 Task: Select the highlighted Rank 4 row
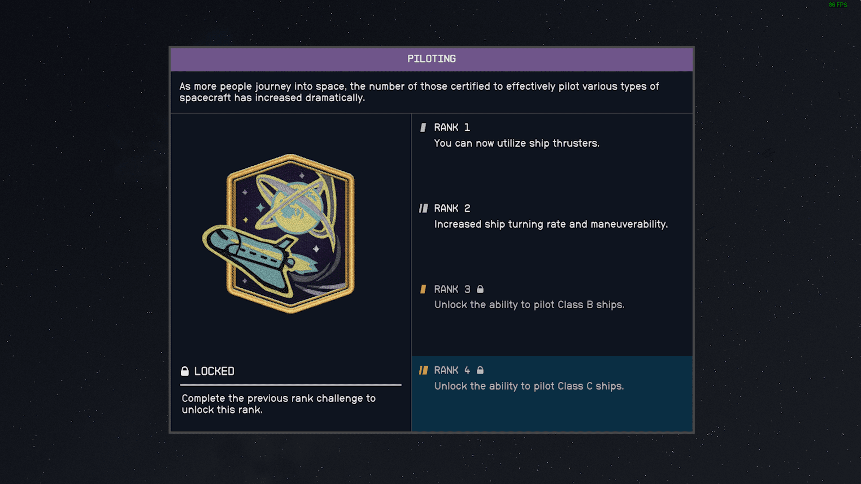pos(552,394)
